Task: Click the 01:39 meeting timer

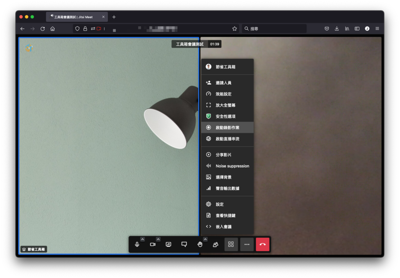Action: (x=214, y=44)
